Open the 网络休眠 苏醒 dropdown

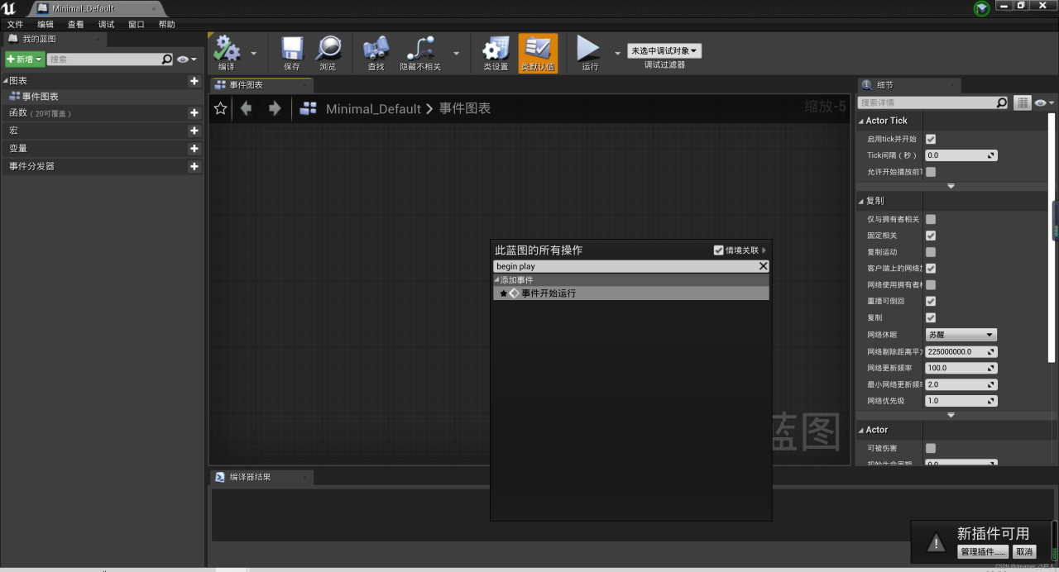pos(961,335)
